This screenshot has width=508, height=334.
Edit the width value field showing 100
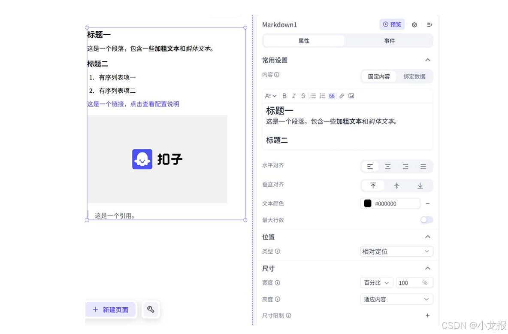click(x=414, y=283)
